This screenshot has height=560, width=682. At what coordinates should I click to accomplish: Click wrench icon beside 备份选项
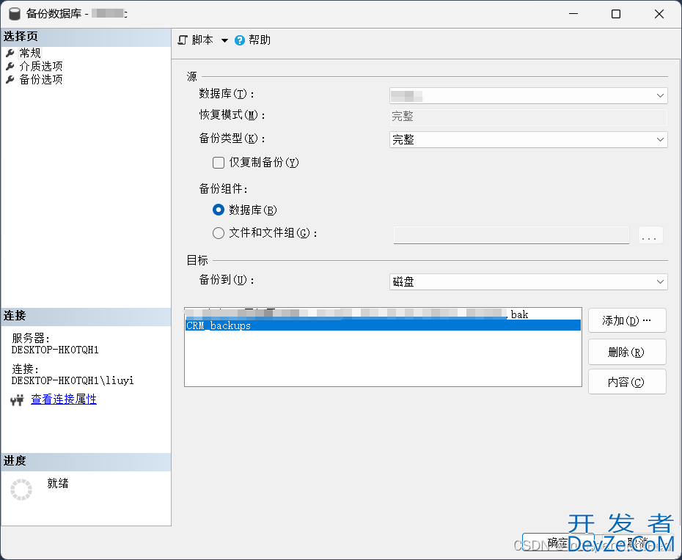coord(10,79)
